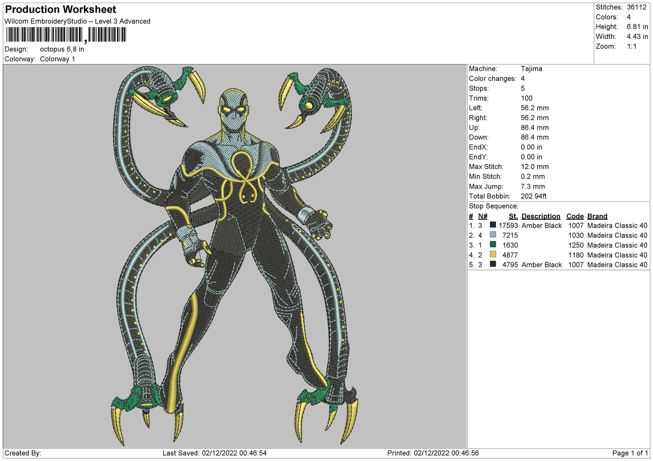This screenshot has width=653, height=461.
Task: Click the Code column header
Action: click(575, 216)
